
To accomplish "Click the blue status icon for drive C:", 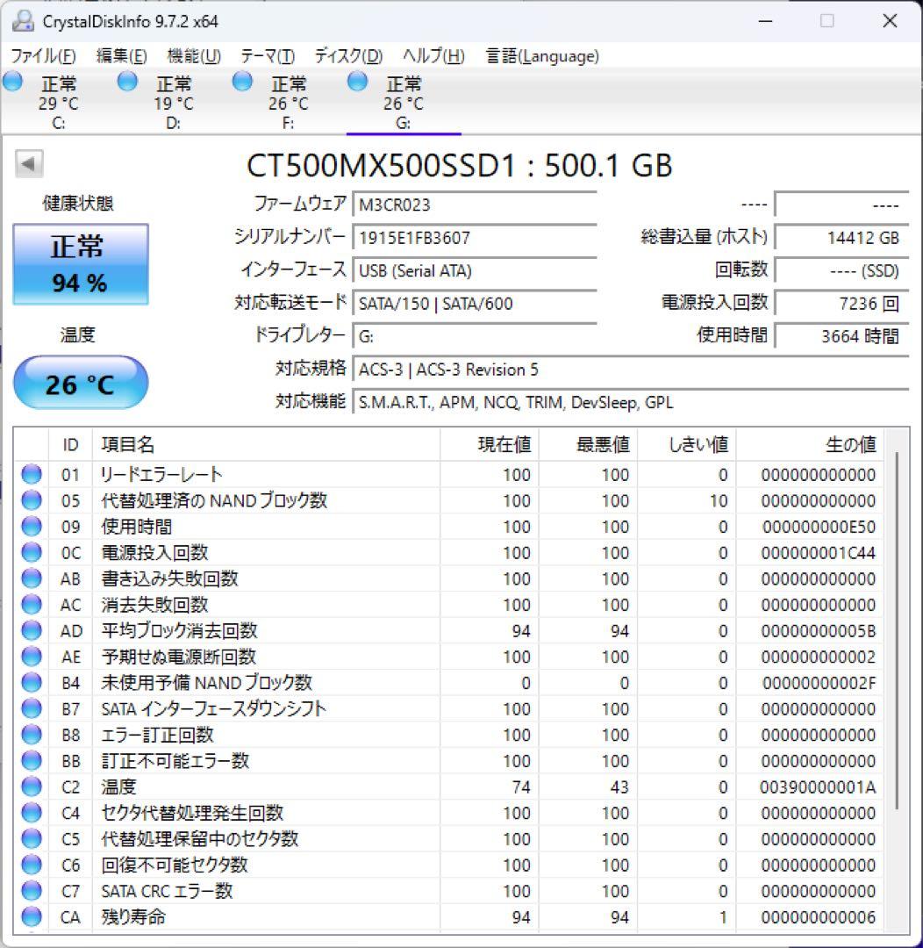I will pyautogui.click(x=12, y=81).
